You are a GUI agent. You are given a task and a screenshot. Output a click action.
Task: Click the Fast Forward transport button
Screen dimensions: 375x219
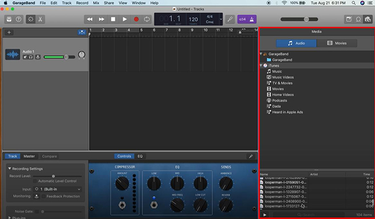point(102,20)
